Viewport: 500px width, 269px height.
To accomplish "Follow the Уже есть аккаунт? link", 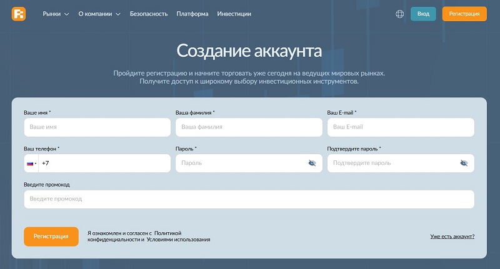I will (x=452, y=237).
